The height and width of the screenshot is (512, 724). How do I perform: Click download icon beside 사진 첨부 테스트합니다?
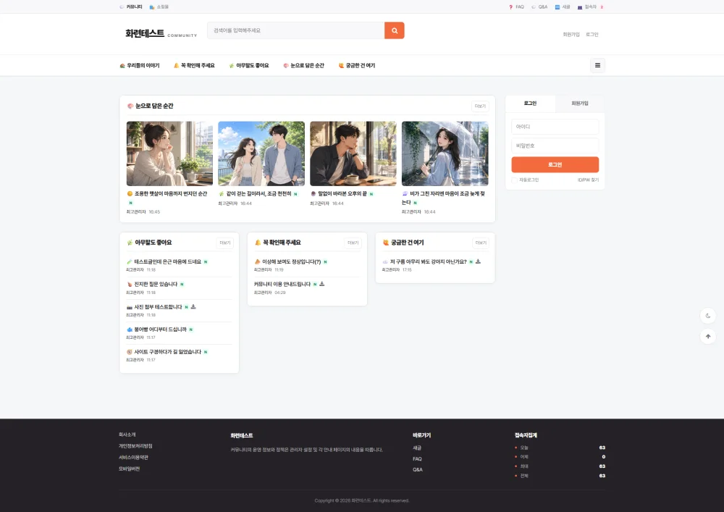coord(193,306)
